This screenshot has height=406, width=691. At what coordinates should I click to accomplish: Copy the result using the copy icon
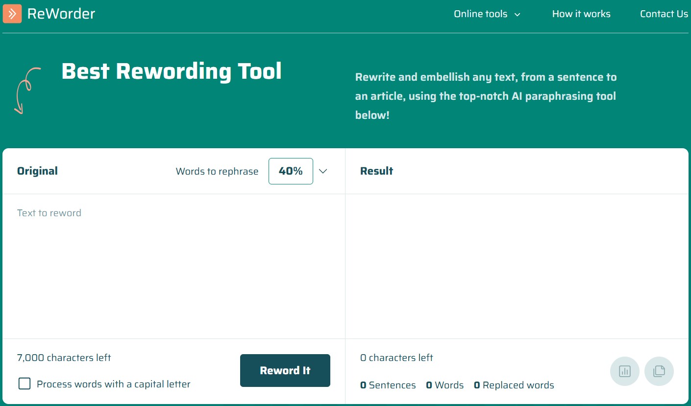pyautogui.click(x=659, y=371)
